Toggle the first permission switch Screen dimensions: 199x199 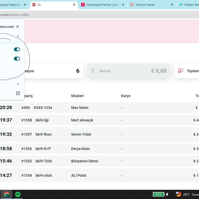tap(17, 49)
